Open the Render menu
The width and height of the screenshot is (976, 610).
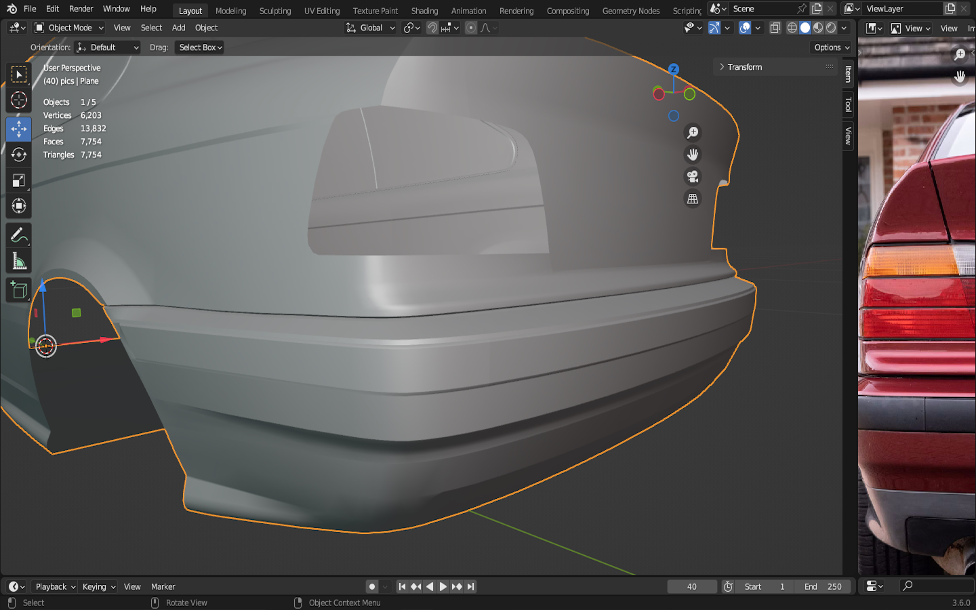point(81,9)
